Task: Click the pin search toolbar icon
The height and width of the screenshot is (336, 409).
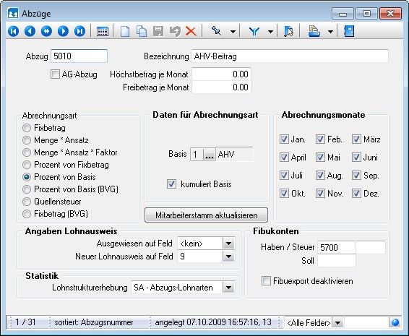Action: pyautogui.click(x=216, y=31)
